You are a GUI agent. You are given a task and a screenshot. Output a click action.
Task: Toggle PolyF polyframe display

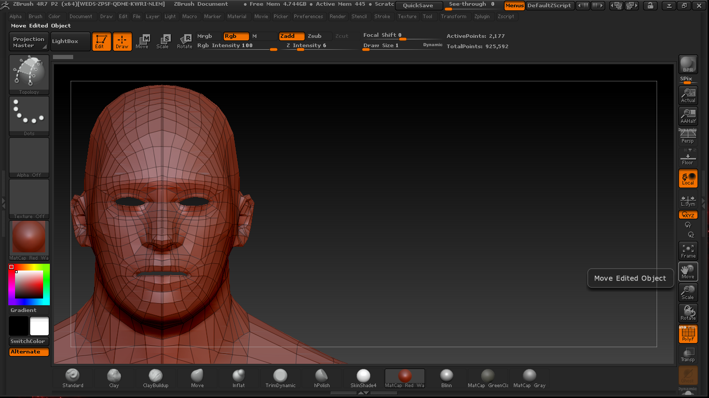(x=688, y=334)
